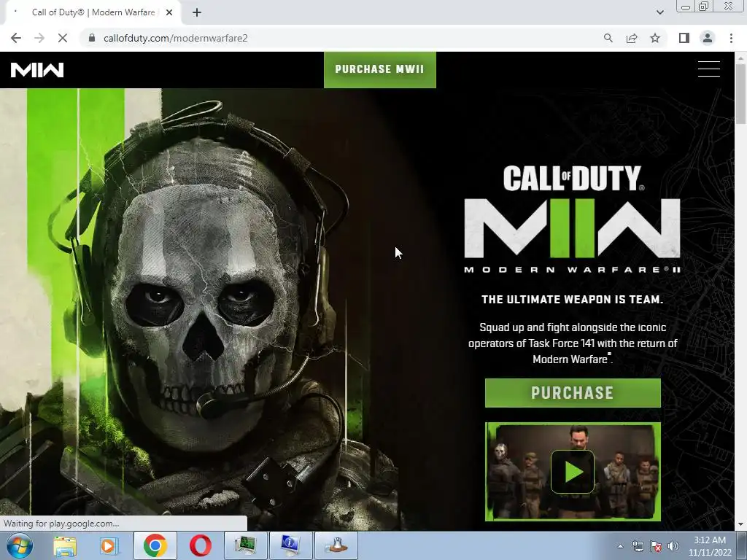This screenshot has height=560, width=747.
Task: Click the address bar URL callofduty.com
Action: [175, 38]
